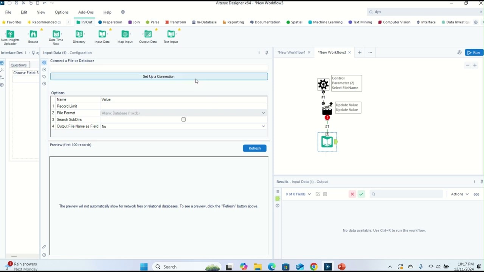Open the Options menu
484x272 pixels.
coord(62,12)
